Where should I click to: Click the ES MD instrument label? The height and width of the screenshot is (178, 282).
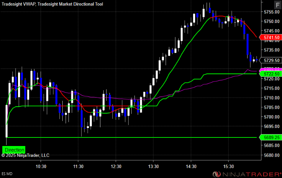tap(7, 174)
